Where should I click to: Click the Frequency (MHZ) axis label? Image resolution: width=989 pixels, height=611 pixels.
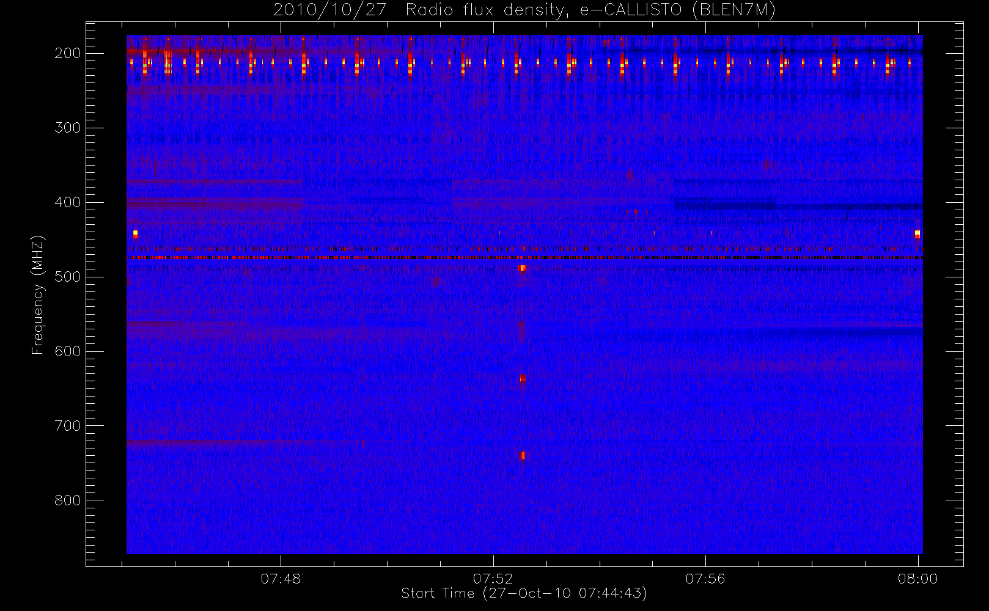coord(38,295)
